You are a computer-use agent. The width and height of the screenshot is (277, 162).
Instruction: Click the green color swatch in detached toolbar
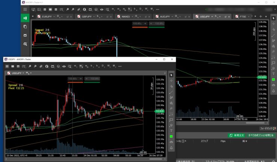click(x=171, y=136)
